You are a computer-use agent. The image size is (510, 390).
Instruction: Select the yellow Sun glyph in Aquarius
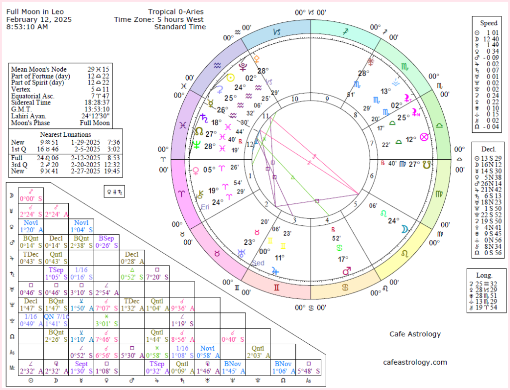click(230, 78)
